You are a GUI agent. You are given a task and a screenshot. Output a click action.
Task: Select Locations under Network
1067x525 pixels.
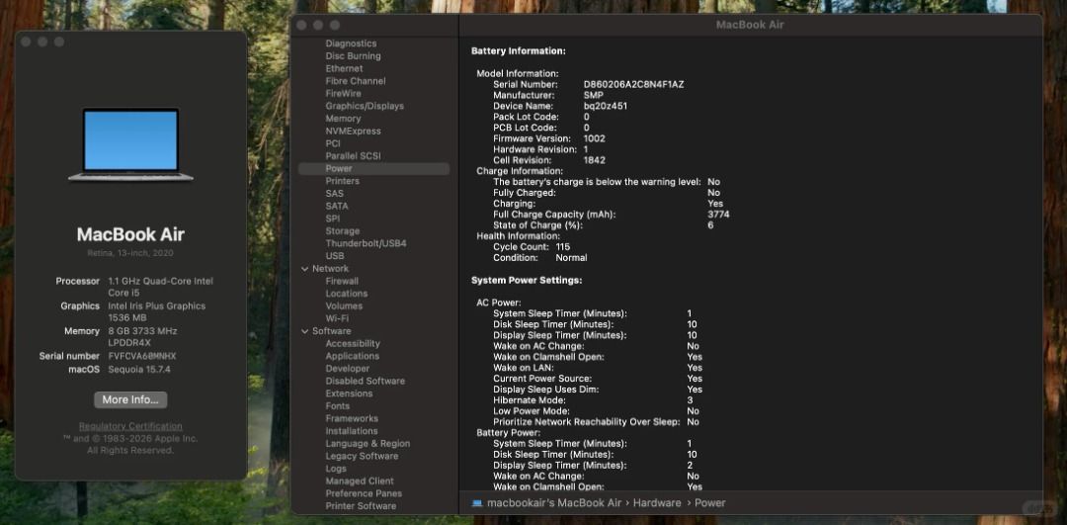point(347,294)
